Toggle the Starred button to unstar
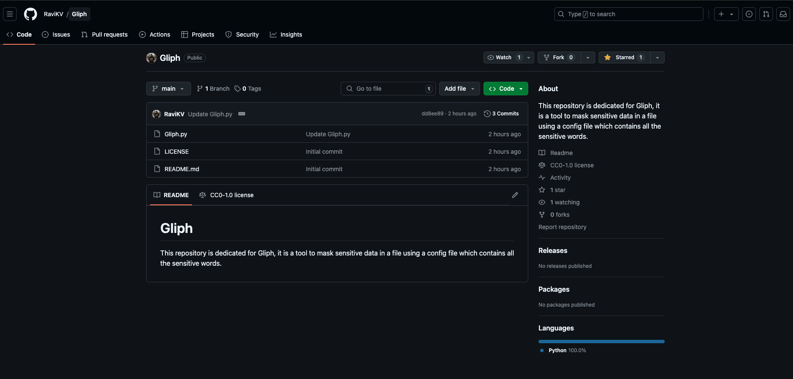The width and height of the screenshot is (793, 379). click(x=624, y=57)
